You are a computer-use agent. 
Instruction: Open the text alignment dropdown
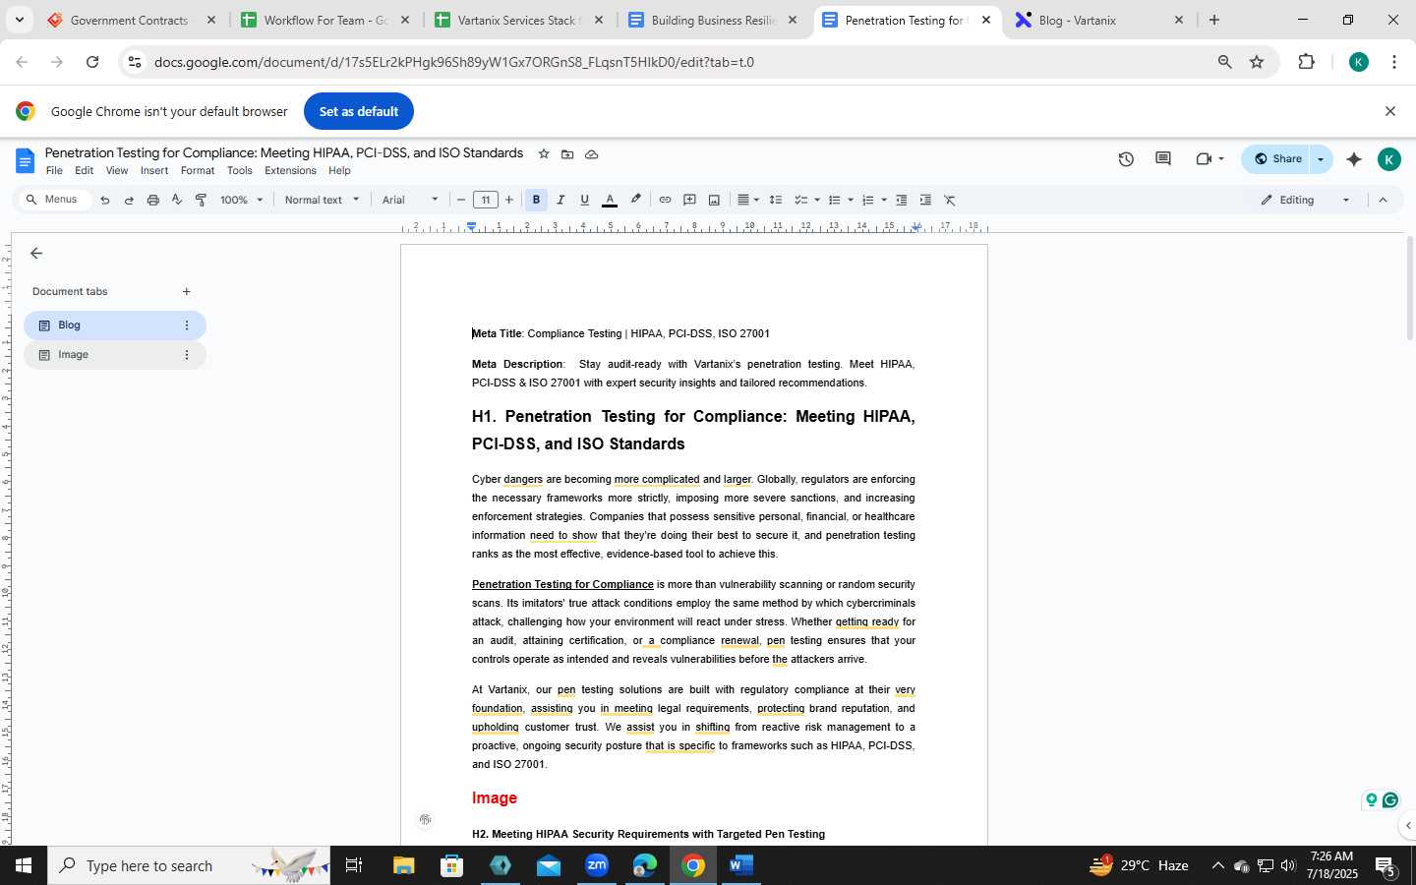[748, 200]
